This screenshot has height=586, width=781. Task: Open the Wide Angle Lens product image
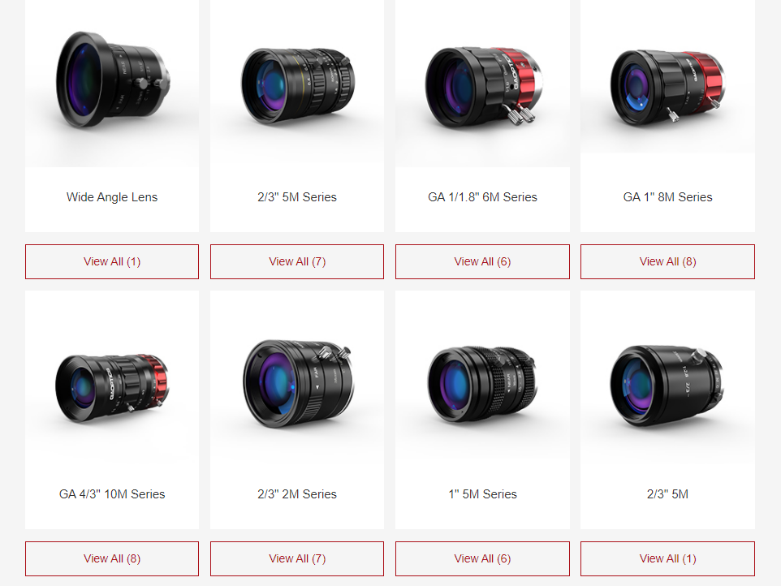click(x=112, y=83)
